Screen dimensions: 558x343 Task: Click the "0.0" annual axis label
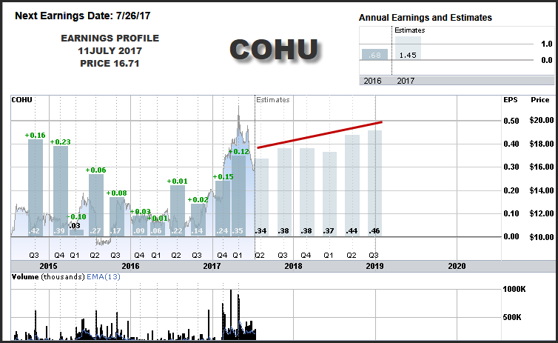pos(547,60)
